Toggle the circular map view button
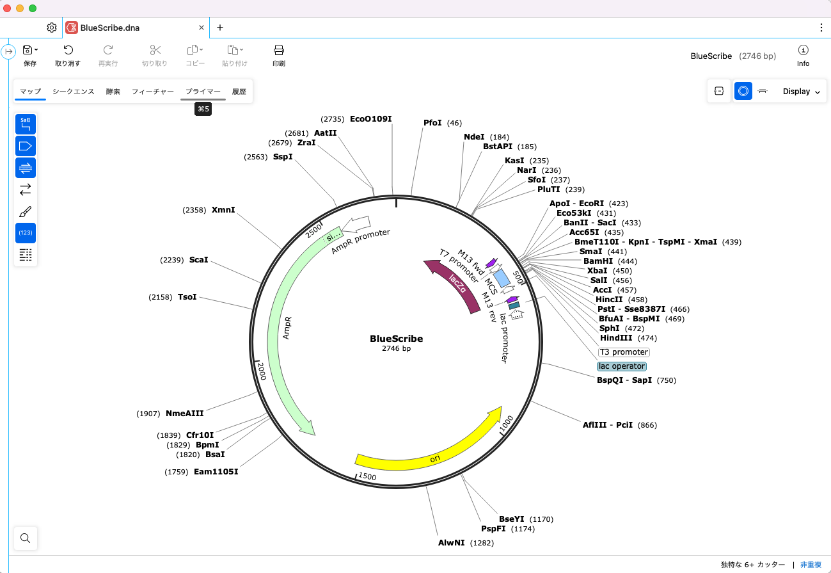The image size is (831, 573). [x=743, y=91]
